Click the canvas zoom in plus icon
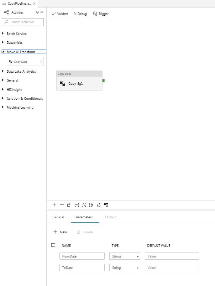Screen dimensions: 215x286 point(54,205)
